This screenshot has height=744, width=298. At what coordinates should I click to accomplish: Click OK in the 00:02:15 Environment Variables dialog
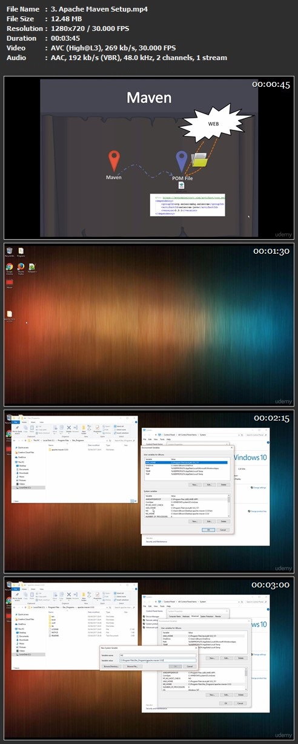(x=209, y=530)
